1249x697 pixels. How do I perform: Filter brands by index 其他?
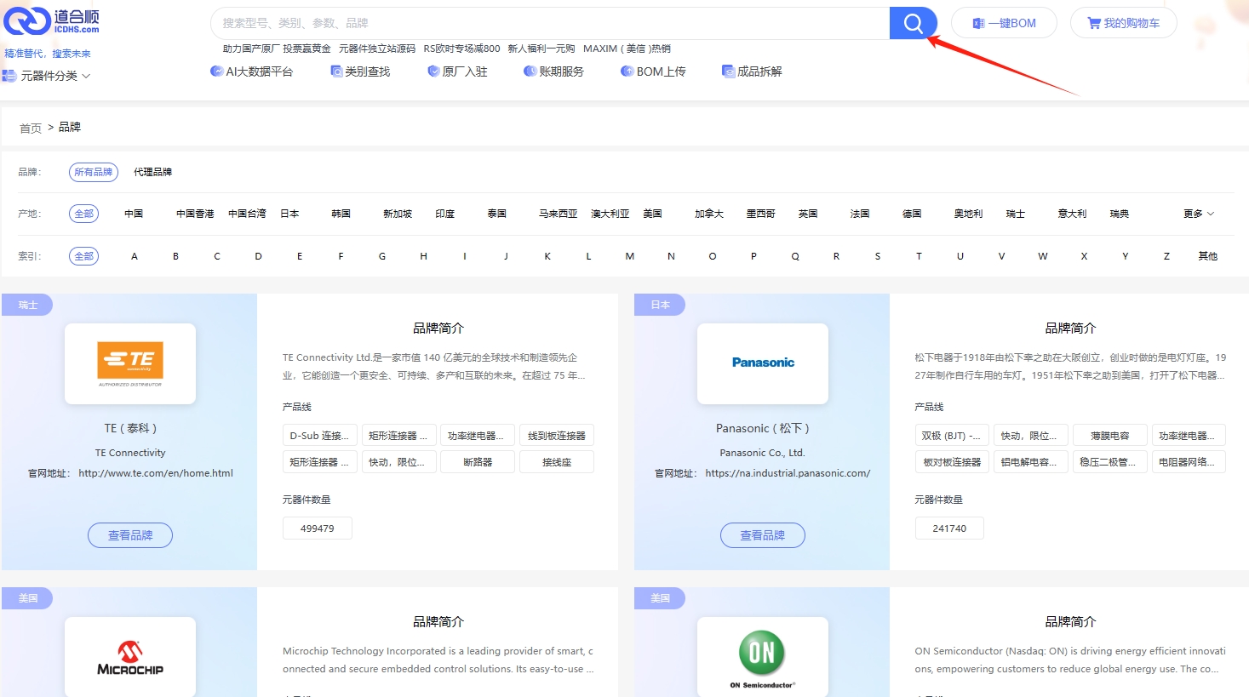(1207, 256)
